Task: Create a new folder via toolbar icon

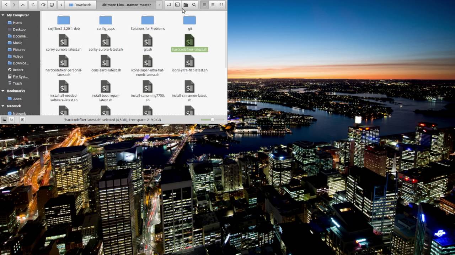Action: pyautogui.click(x=186, y=5)
